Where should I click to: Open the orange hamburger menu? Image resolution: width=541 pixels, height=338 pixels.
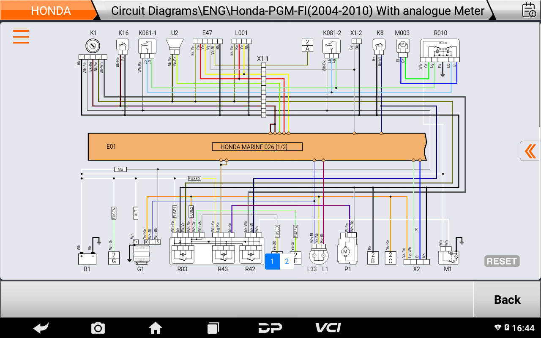pyautogui.click(x=21, y=37)
